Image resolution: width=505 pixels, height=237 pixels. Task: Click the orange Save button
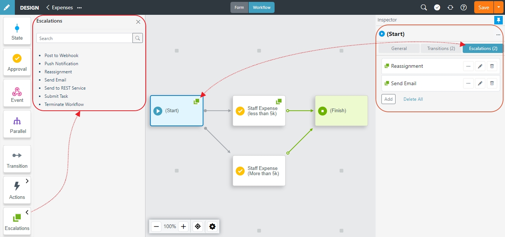(x=484, y=7)
